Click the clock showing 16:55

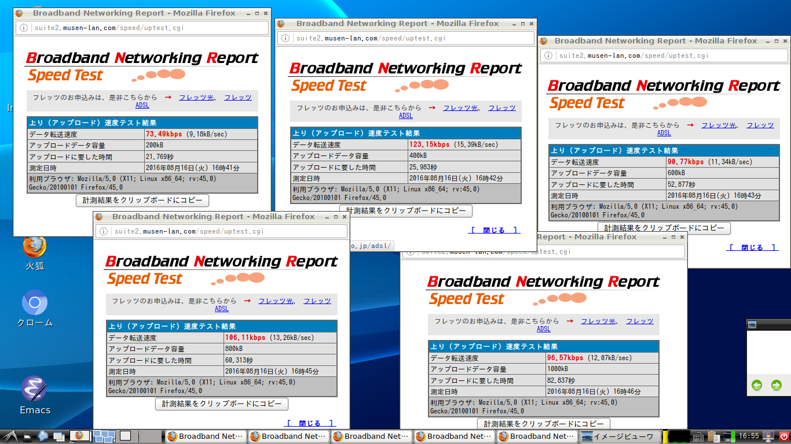pos(749,436)
